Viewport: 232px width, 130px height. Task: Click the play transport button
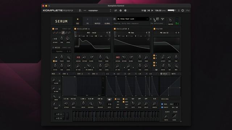pyautogui.click(x=152, y=10)
